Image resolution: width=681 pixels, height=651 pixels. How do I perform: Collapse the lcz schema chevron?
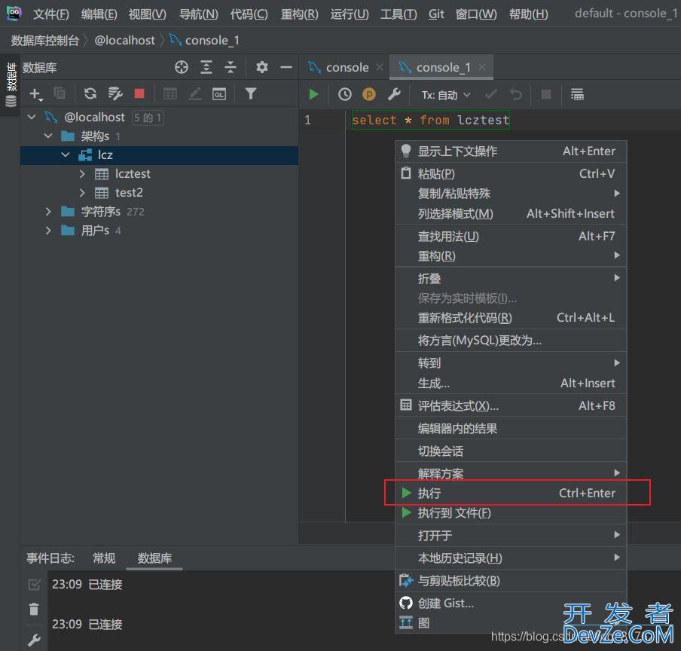[65, 154]
